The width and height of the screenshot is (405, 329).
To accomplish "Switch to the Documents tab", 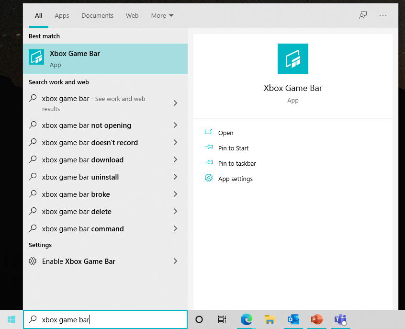I will point(97,15).
